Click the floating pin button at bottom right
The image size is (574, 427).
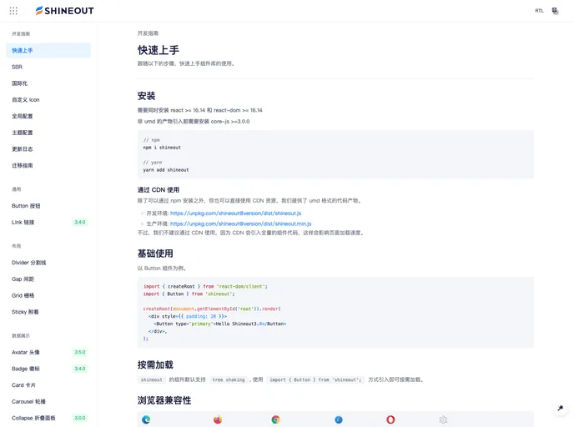point(560,408)
